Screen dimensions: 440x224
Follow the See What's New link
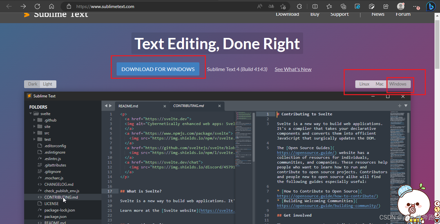click(293, 69)
